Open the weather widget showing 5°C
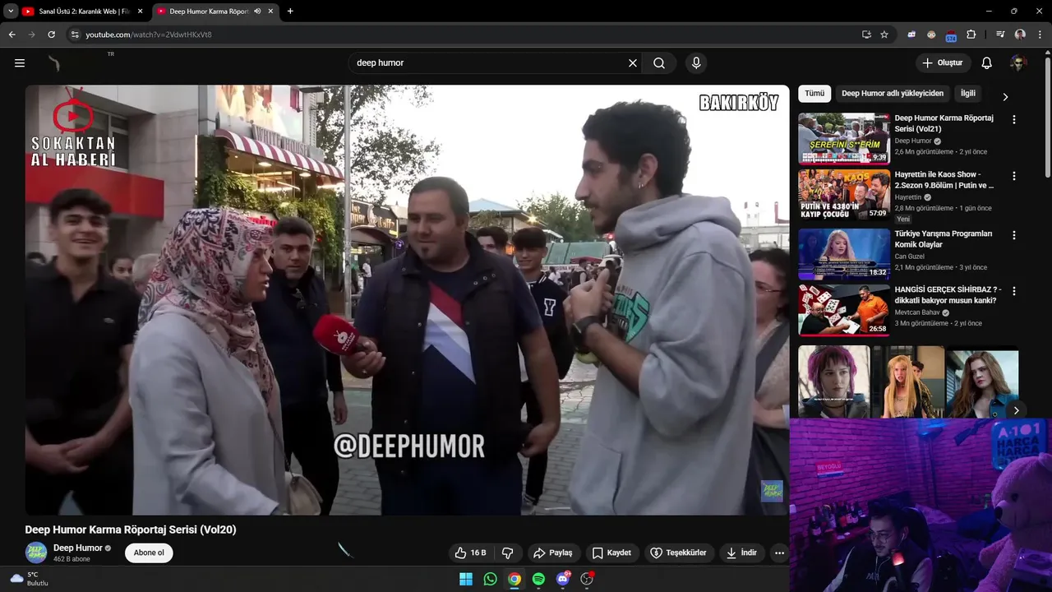Image resolution: width=1052 pixels, height=592 pixels. click(x=30, y=579)
